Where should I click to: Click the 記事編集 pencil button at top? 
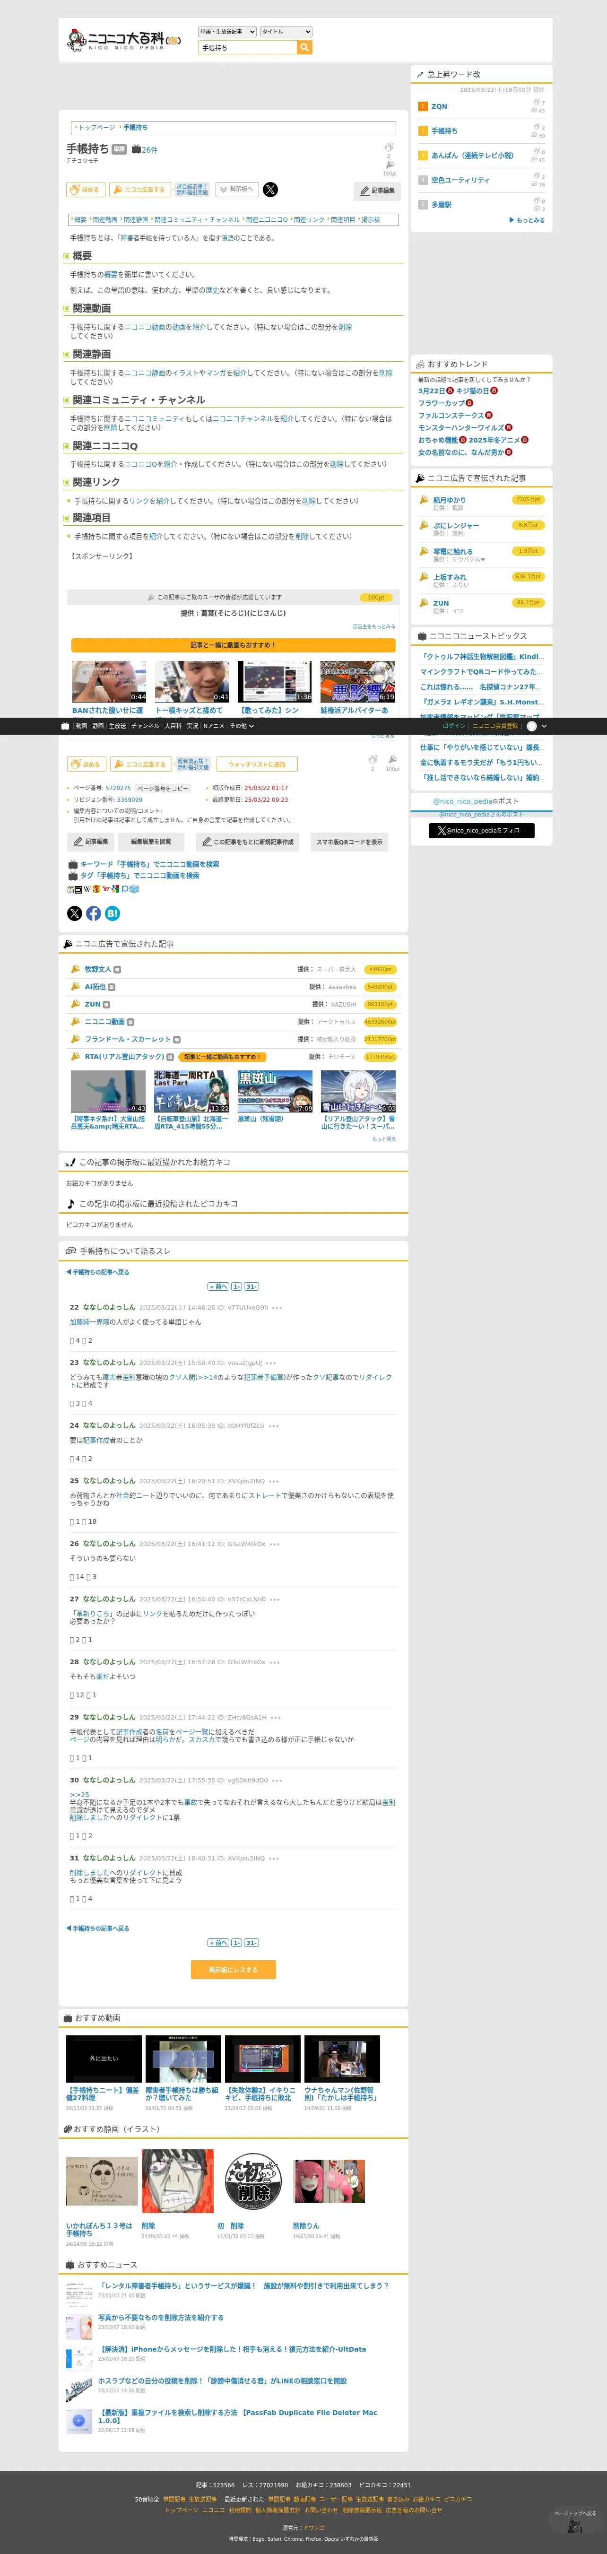click(x=377, y=191)
